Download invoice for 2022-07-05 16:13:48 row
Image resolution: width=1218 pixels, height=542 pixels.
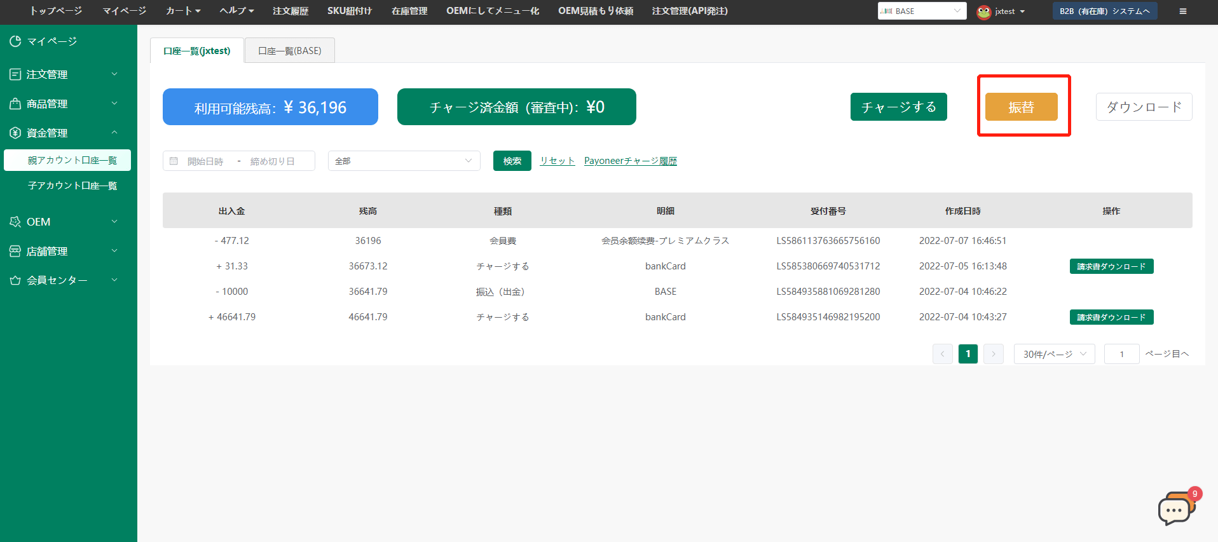pyautogui.click(x=1111, y=266)
